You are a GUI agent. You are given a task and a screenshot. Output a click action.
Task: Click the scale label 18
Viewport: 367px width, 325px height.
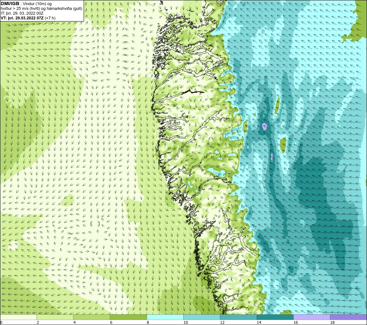333,323
